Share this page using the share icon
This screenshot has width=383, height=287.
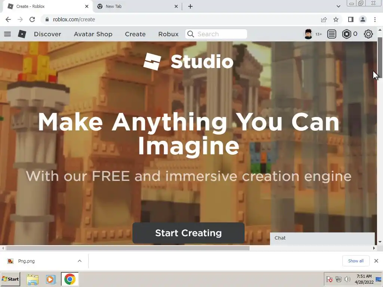[324, 19]
